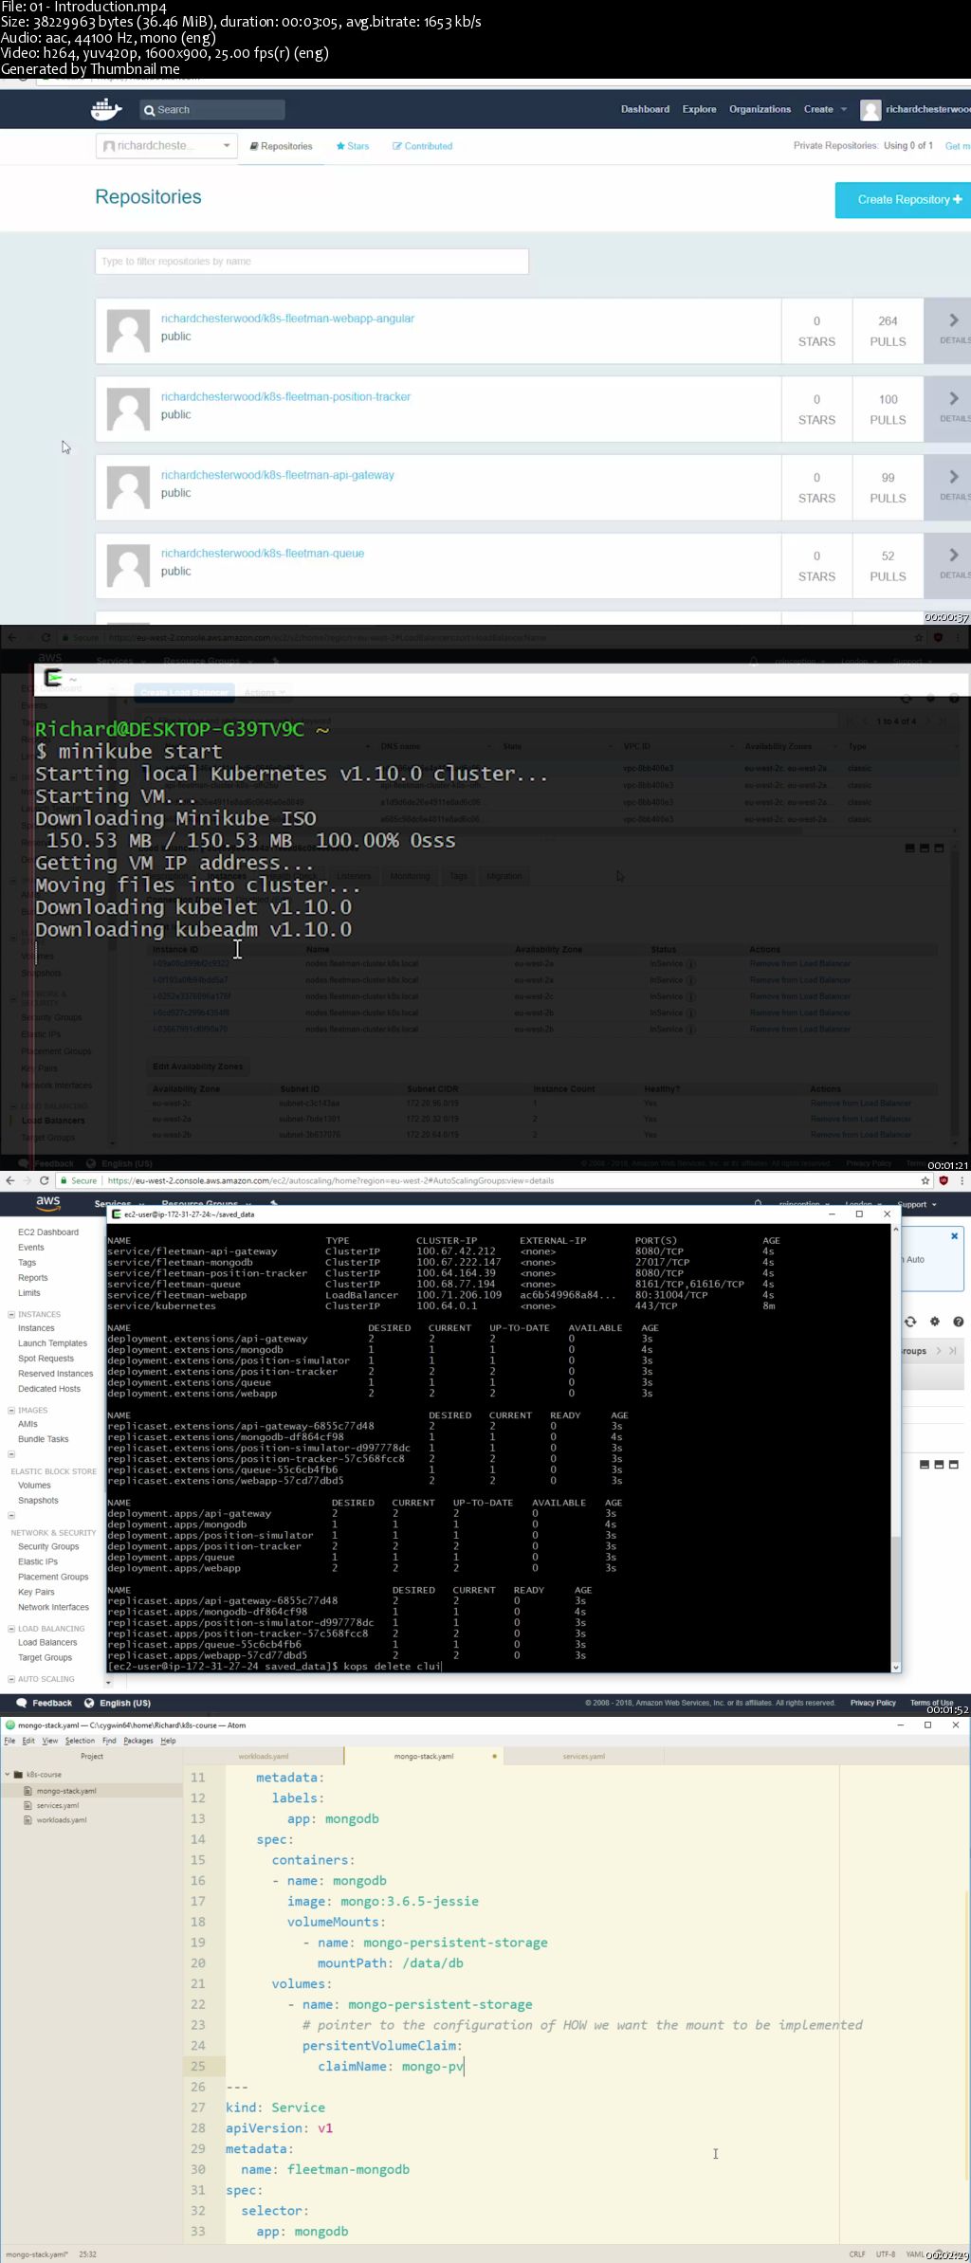Collapse the INSTANCES section in AWS sidebar
971x2263 pixels.
[x=11, y=1314]
